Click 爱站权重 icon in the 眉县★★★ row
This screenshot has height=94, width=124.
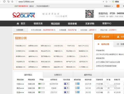pyautogui.click(x=77, y=88)
